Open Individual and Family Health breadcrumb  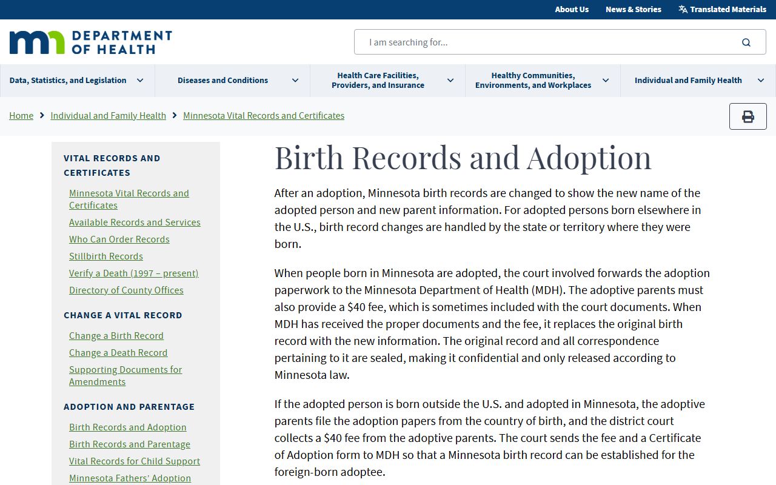(108, 115)
